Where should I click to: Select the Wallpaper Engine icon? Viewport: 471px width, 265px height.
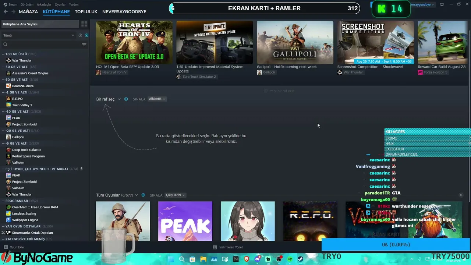click(x=8, y=220)
